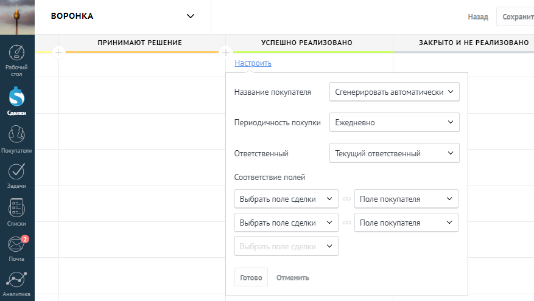534x301 pixels.
Task: Click the Назад link at top
Action: tap(477, 17)
